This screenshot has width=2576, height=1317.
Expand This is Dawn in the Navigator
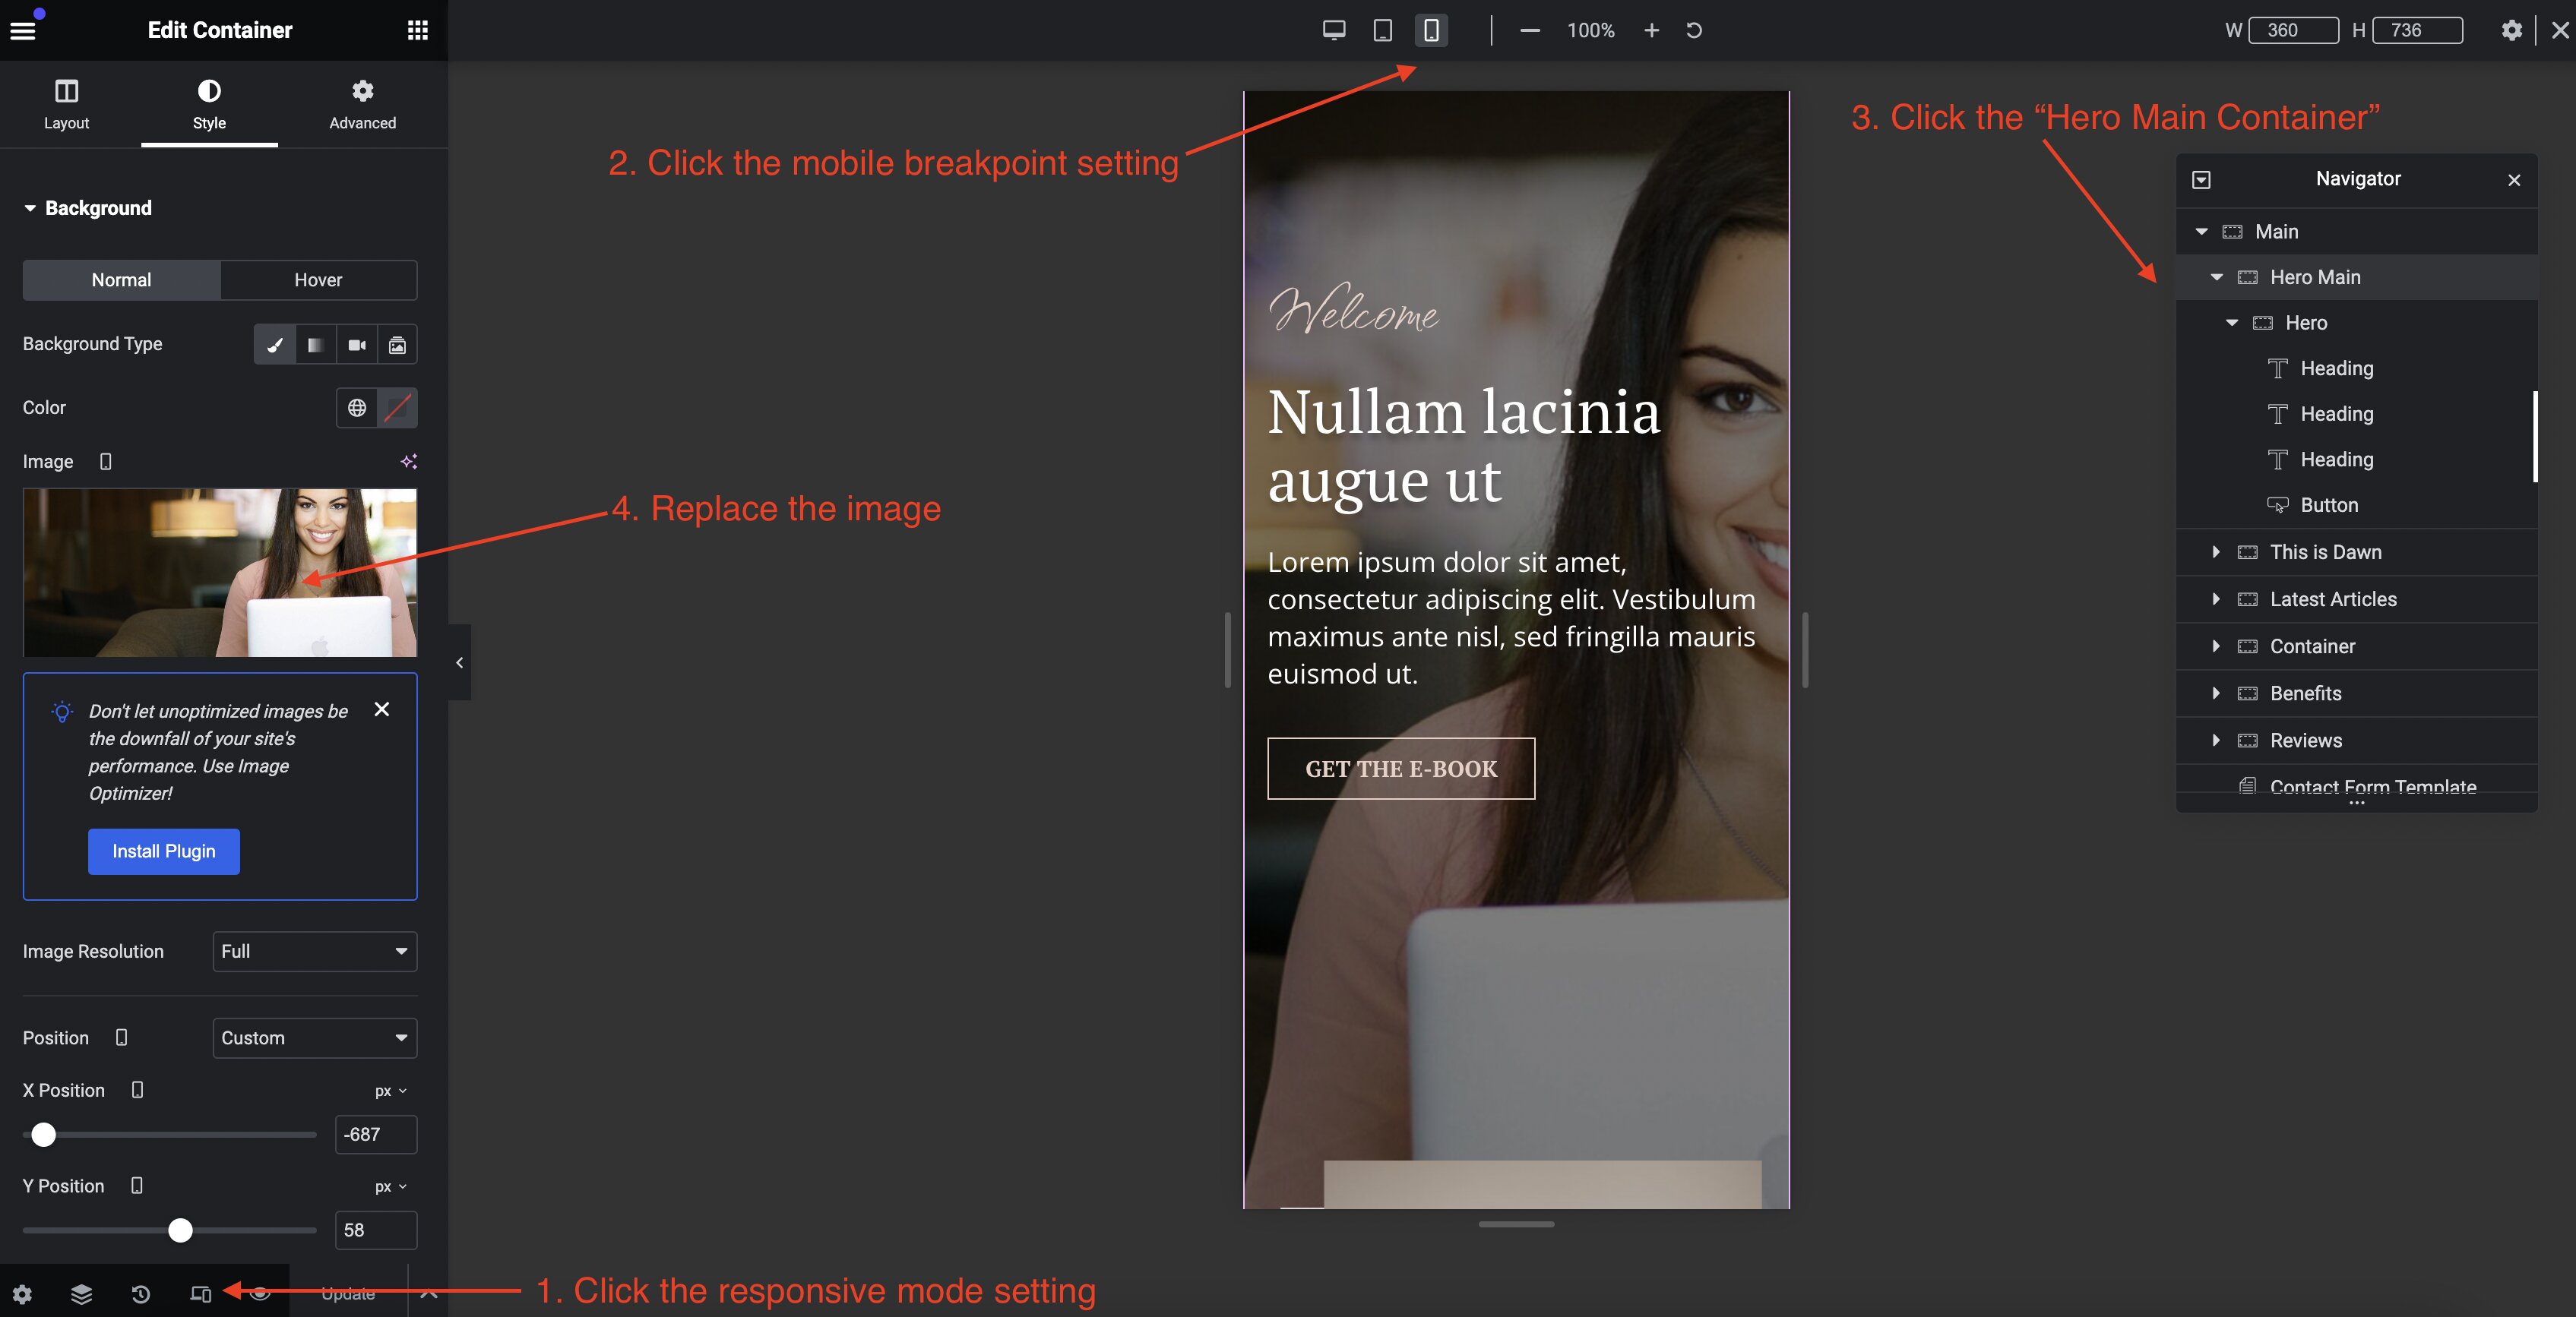pyautogui.click(x=2216, y=551)
